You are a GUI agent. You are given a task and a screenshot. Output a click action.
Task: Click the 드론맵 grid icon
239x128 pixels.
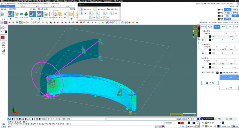click(x=3, y=124)
